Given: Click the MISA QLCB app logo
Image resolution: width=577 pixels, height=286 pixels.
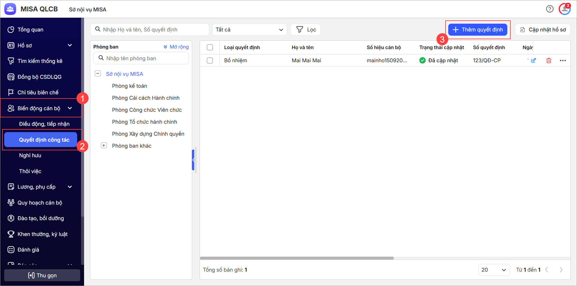Looking at the screenshot, I should coord(10,9).
